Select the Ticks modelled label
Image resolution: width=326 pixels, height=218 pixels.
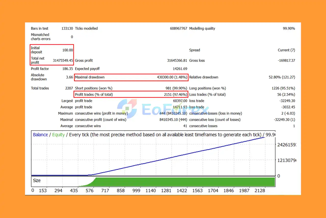point(86,28)
